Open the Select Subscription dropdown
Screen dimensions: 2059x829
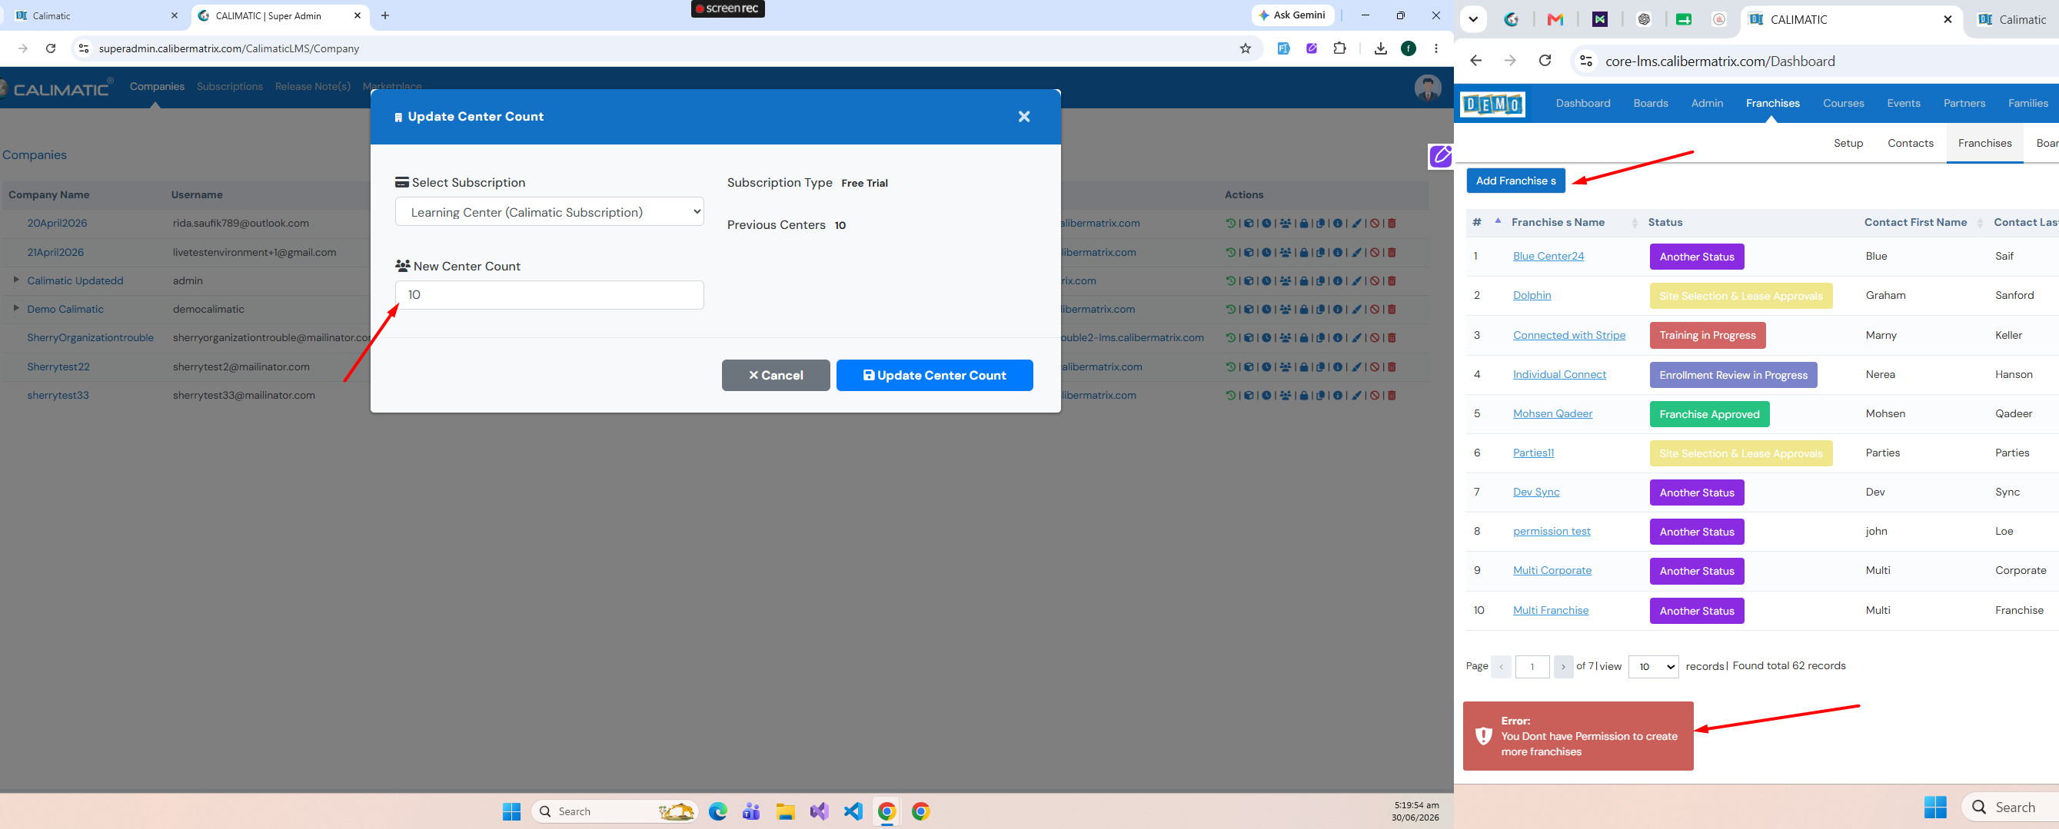pos(549,211)
